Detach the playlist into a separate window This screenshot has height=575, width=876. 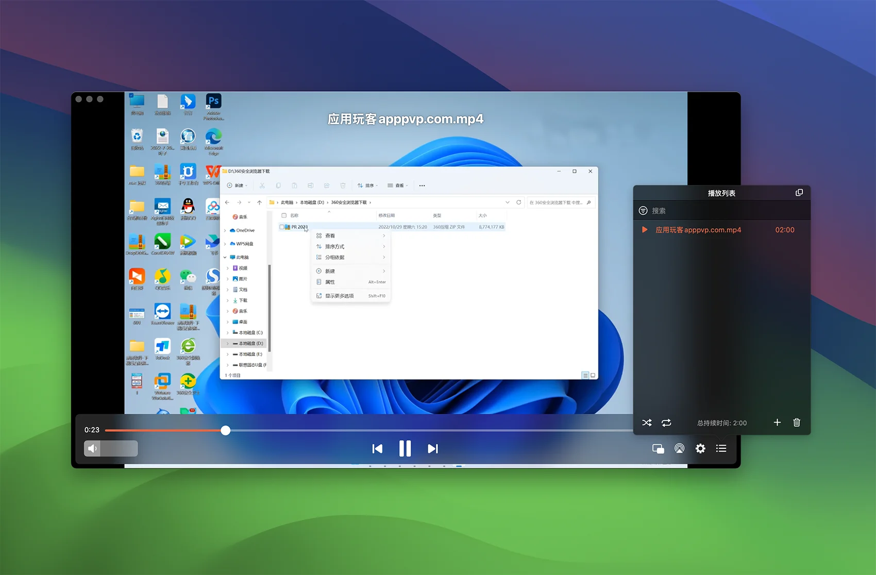coord(799,193)
